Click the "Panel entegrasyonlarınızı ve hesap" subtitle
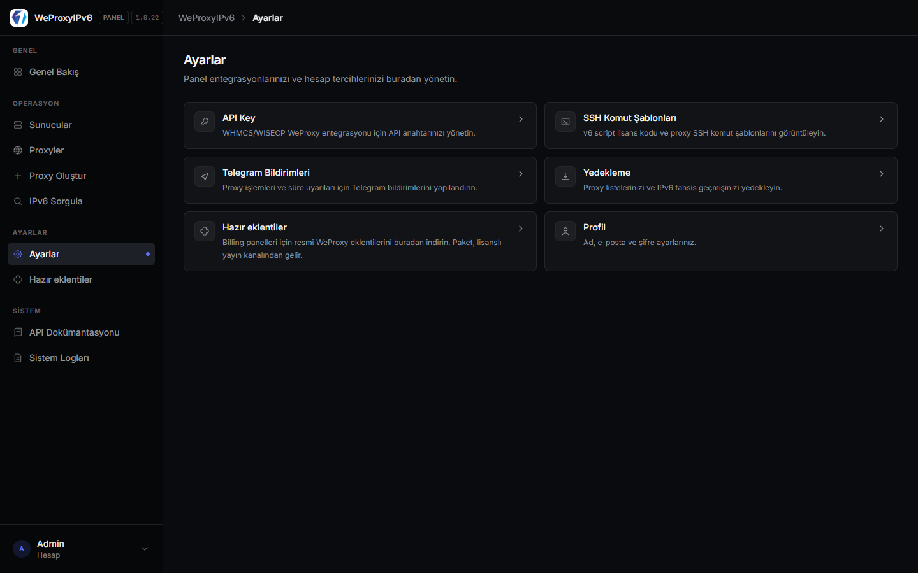918x573 pixels. (321, 79)
